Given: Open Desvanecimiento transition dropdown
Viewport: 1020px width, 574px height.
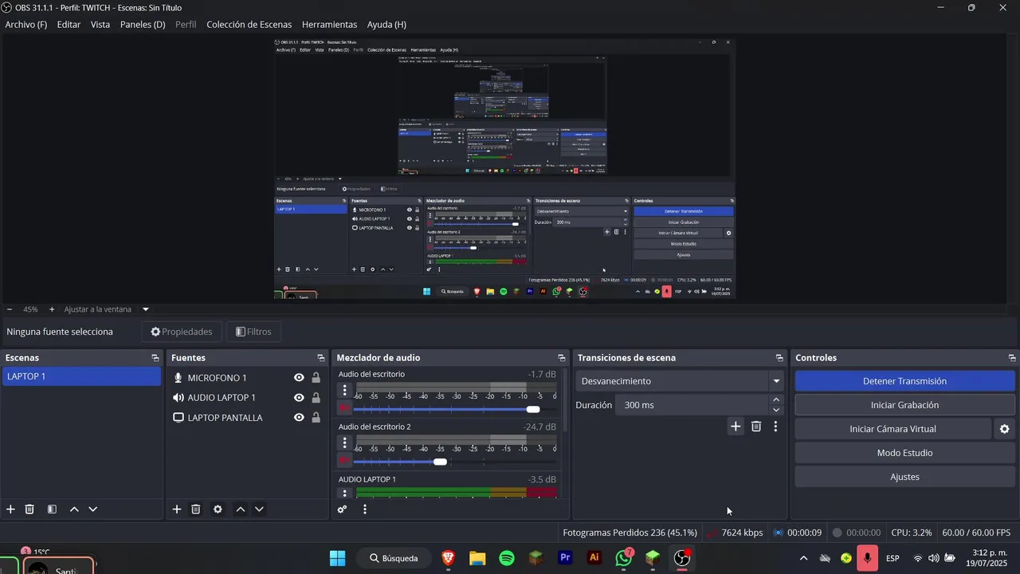Looking at the screenshot, I should (x=680, y=381).
